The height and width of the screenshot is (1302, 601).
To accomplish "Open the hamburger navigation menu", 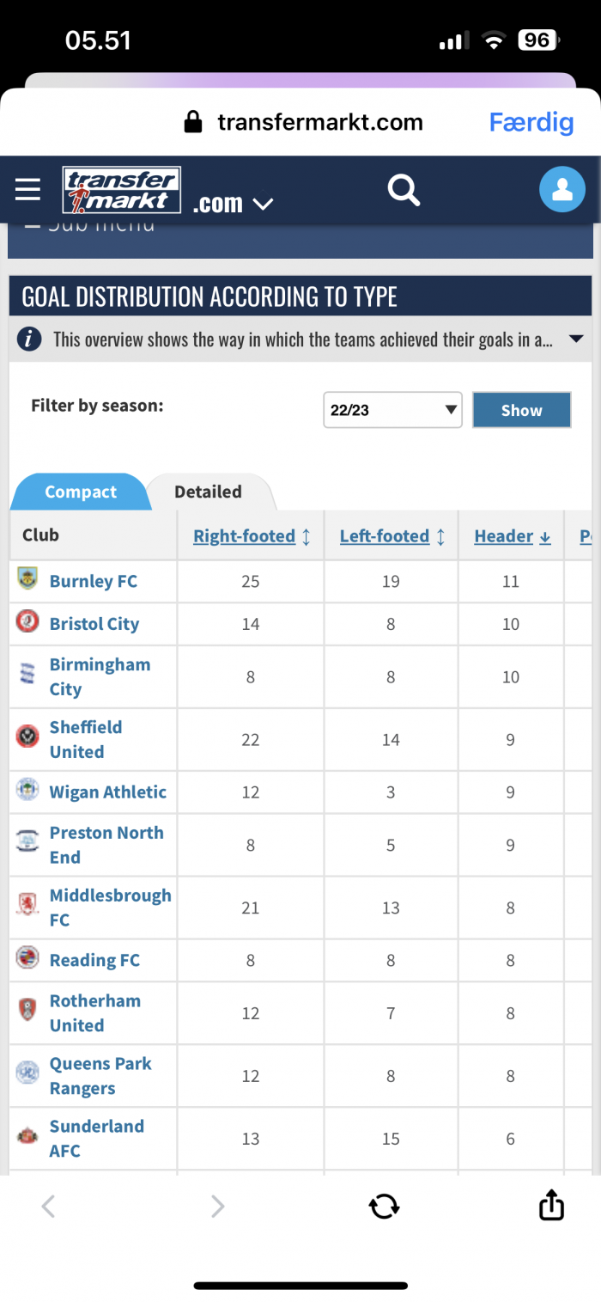I will coord(28,189).
